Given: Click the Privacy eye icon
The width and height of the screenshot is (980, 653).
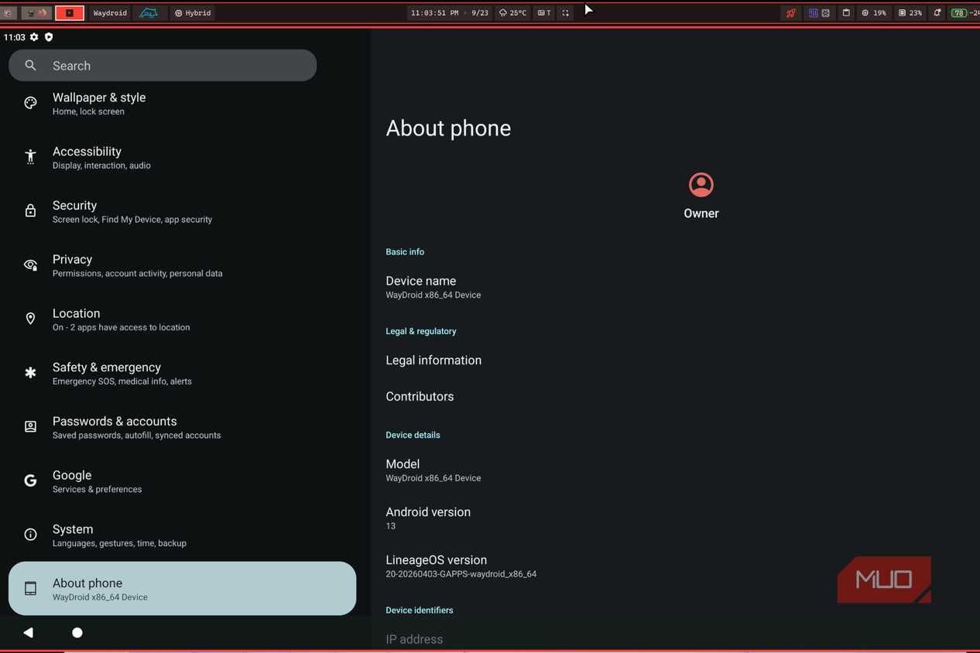Looking at the screenshot, I should pos(30,265).
